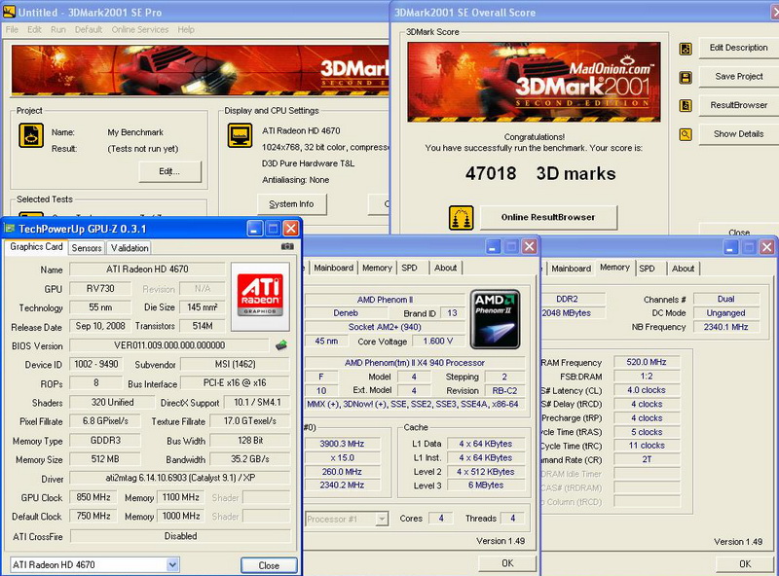Click the GPU-Z screenshot camera icon
This screenshot has height=576, width=779.
pos(287,246)
